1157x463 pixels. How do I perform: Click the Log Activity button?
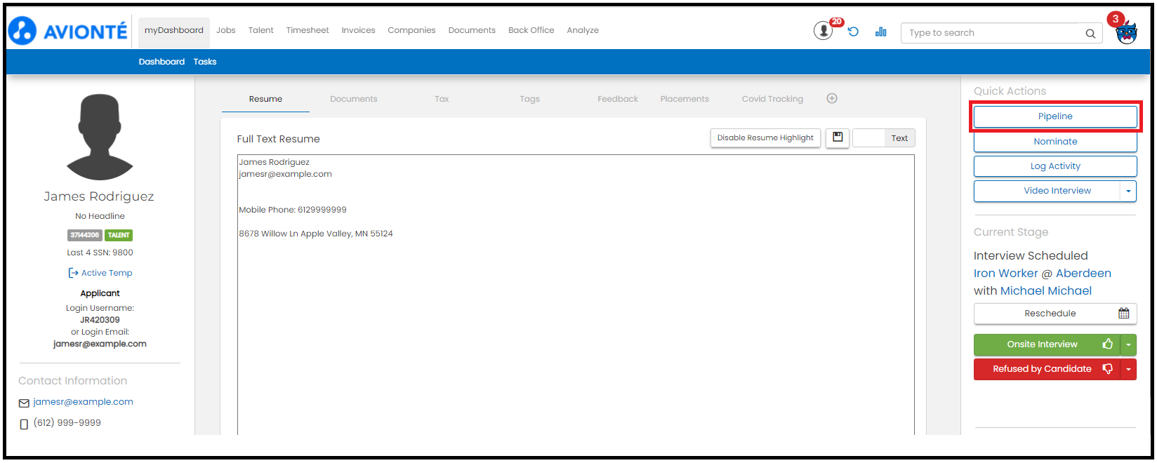point(1055,166)
